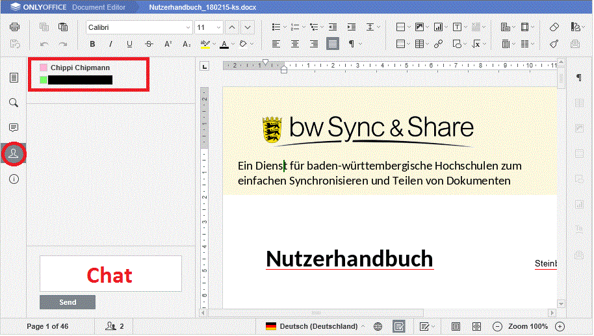Click the Redo arrow
This screenshot has height=336, width=594.
63,44
